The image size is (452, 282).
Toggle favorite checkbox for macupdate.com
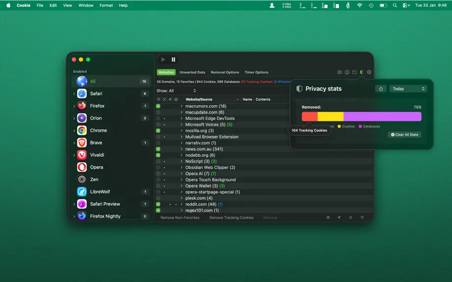(x=158, y=112)
